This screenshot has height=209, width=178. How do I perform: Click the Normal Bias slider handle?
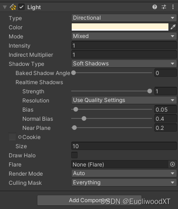[84, 118]
